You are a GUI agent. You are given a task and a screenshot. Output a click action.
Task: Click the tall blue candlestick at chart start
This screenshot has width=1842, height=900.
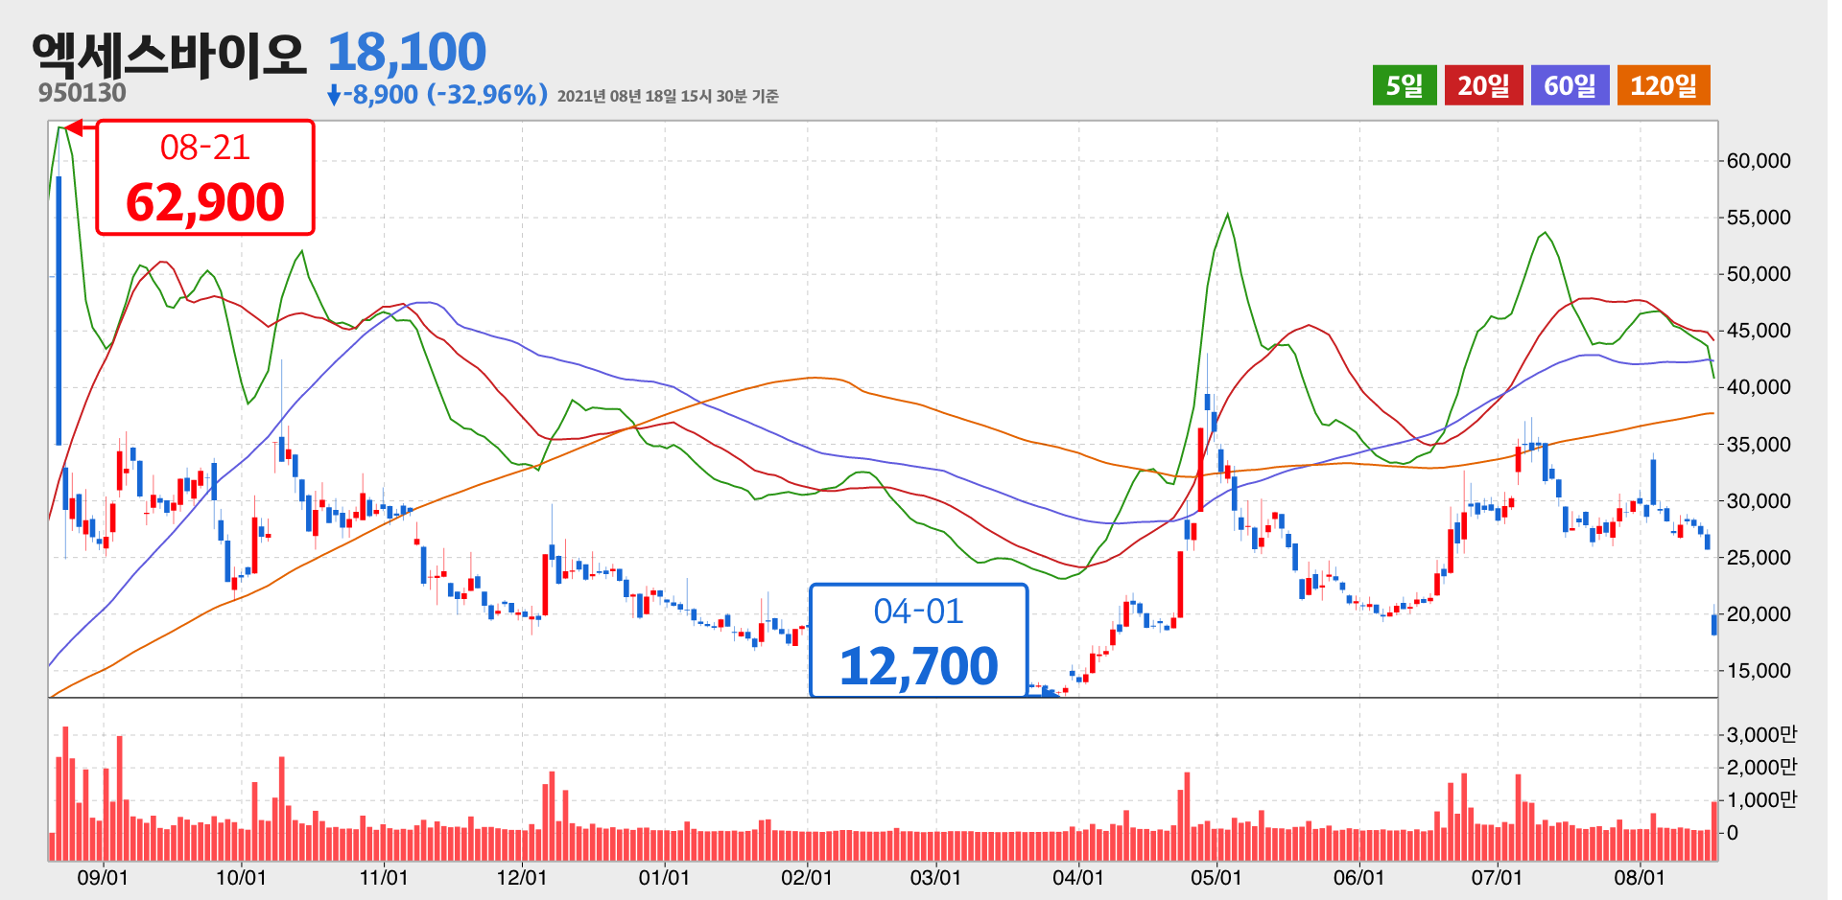pyautogui.click(x=59, y=310)
